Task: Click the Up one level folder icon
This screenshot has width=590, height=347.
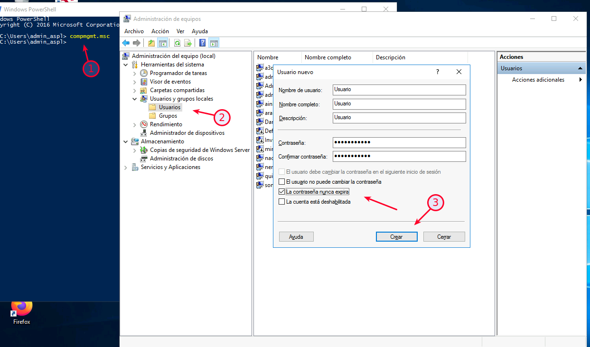Action: click(151, 43)
